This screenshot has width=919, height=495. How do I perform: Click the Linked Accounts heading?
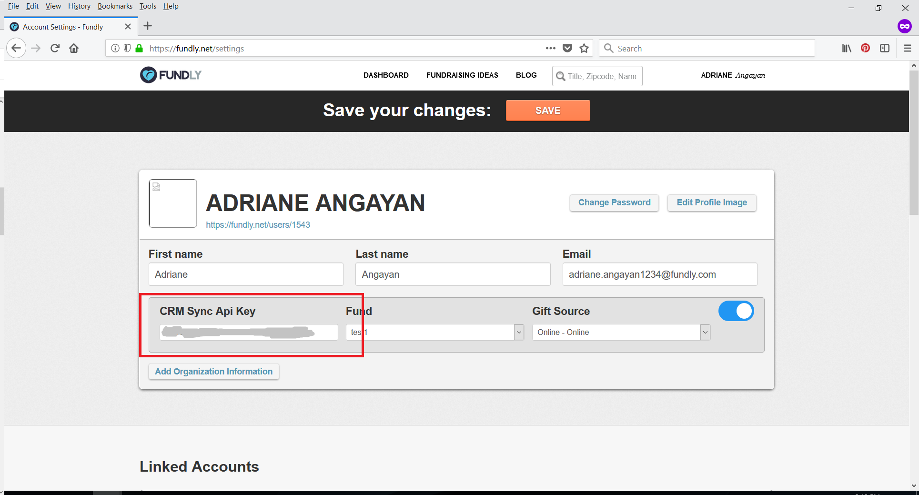point(199,466)
